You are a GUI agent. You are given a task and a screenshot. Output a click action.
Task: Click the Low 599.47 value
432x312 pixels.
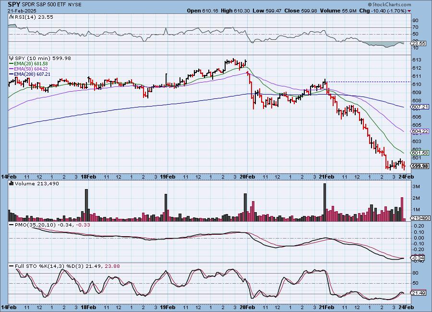click(x=267, y=11)
